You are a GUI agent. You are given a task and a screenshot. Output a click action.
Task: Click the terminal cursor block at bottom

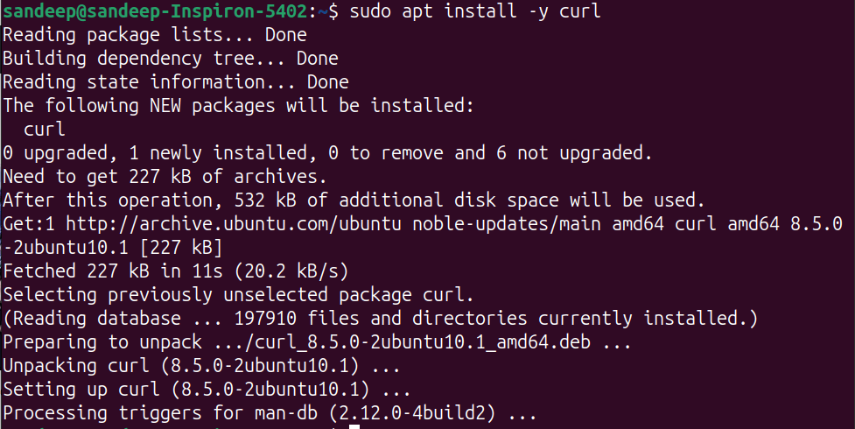(x=354, y=426)
